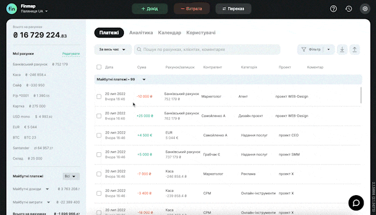Click the upload arrow icon
Image resolution: width=376 pixels, height=215 pixels.
[x=355, y=49]
